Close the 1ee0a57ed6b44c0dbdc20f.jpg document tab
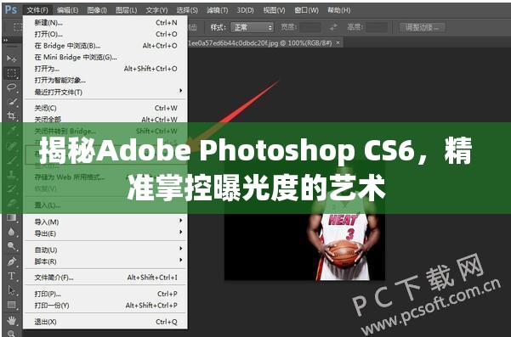The image size is (511, 337). 338,42
